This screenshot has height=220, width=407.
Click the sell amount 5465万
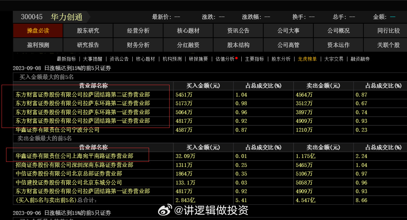click(304, 165)
